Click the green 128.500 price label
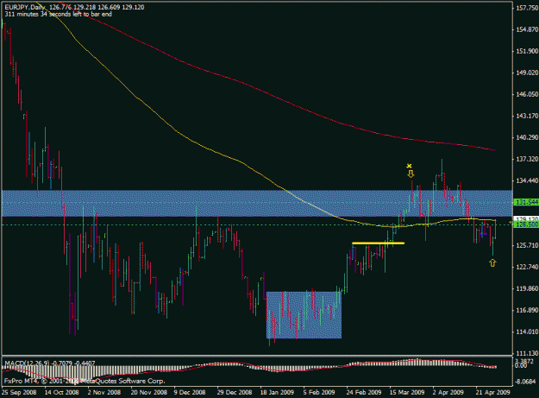539x398 pixels. pos(526,224)
